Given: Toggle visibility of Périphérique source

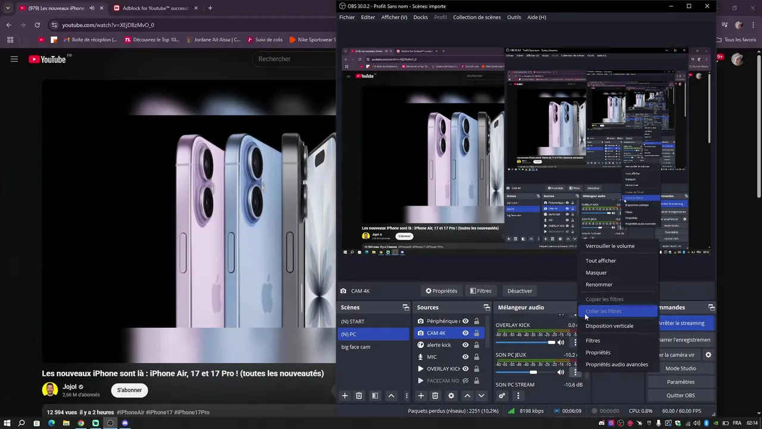Looking at the screenshot, I should (x=466, y=321).
